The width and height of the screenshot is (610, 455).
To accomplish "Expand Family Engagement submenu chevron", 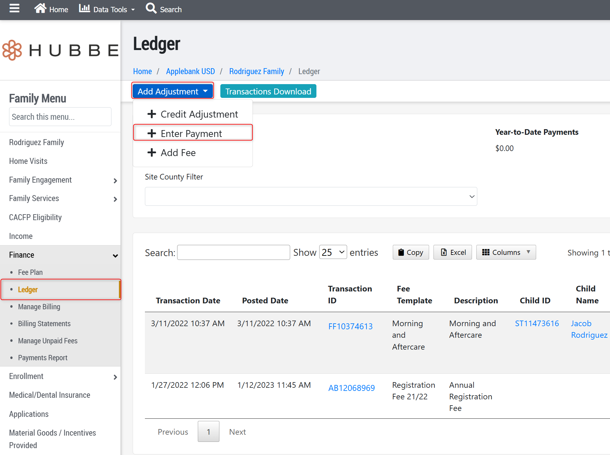I will tap(115, 180).
